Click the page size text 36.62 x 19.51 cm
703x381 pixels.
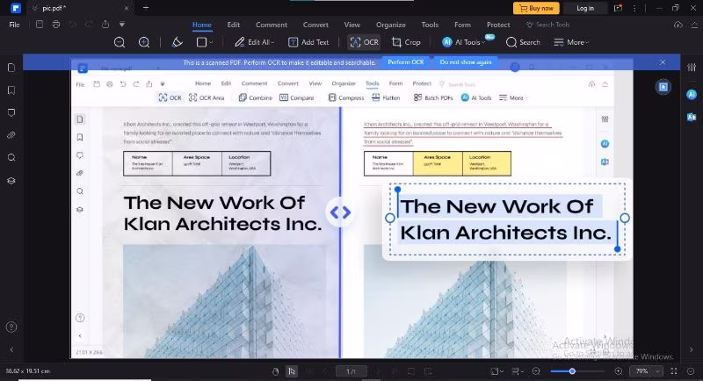(28, 371)
